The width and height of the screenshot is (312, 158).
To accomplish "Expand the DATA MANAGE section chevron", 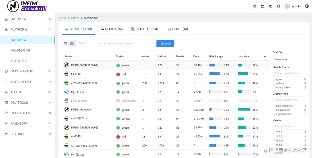I will 50,71.
